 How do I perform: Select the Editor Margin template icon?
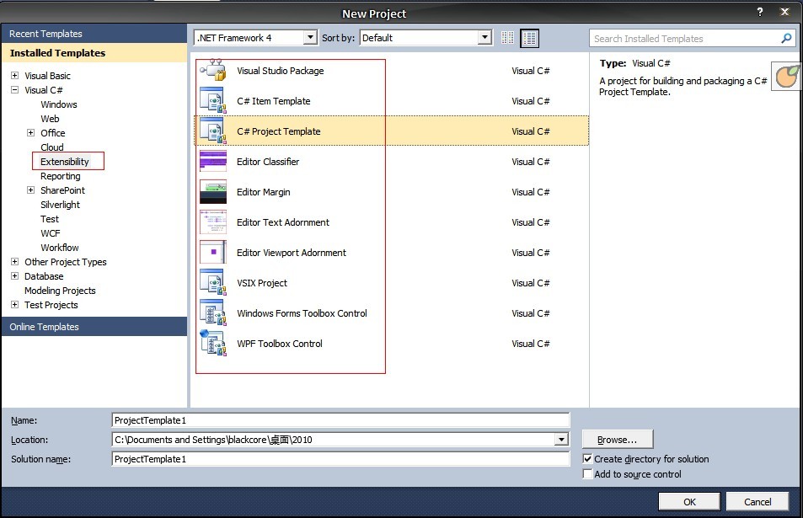(212, 192)
